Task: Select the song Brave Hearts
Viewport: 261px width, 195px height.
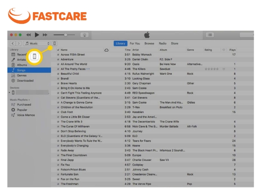Action: click(69, 83)
